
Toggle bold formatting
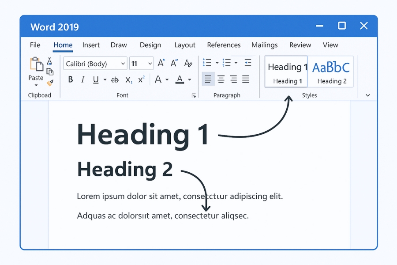71,79
